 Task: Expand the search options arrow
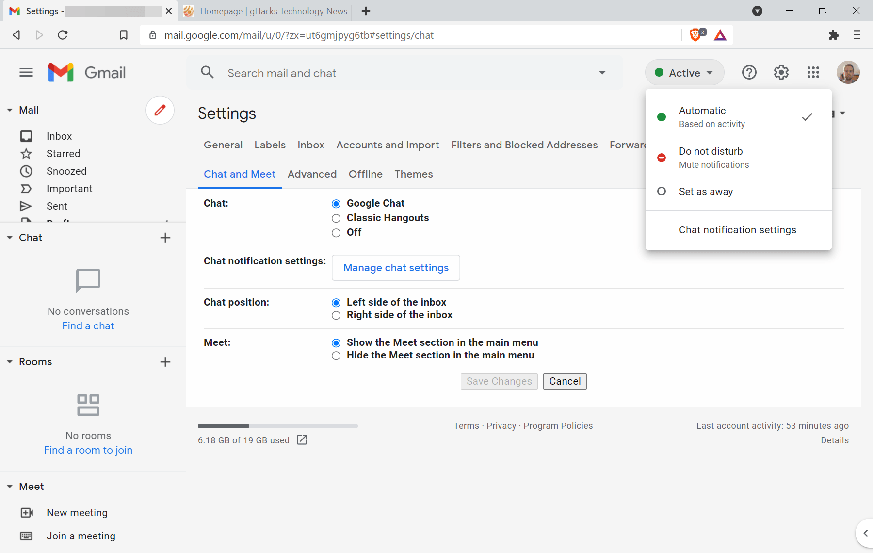(602, 72)
